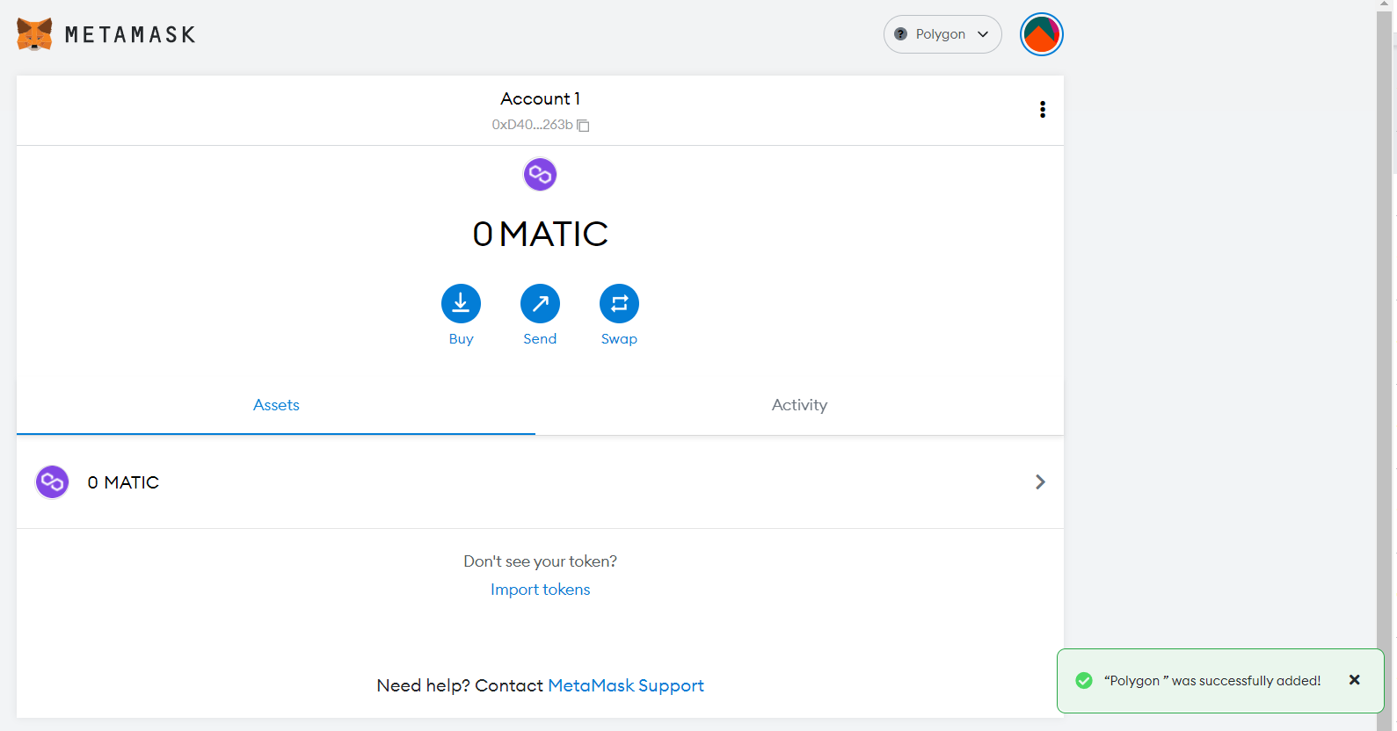Click the Swap label text

619,339
